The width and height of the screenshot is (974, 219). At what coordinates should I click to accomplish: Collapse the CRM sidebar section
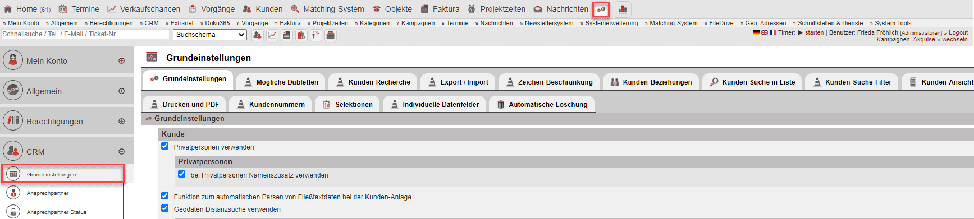coord(121,152)
